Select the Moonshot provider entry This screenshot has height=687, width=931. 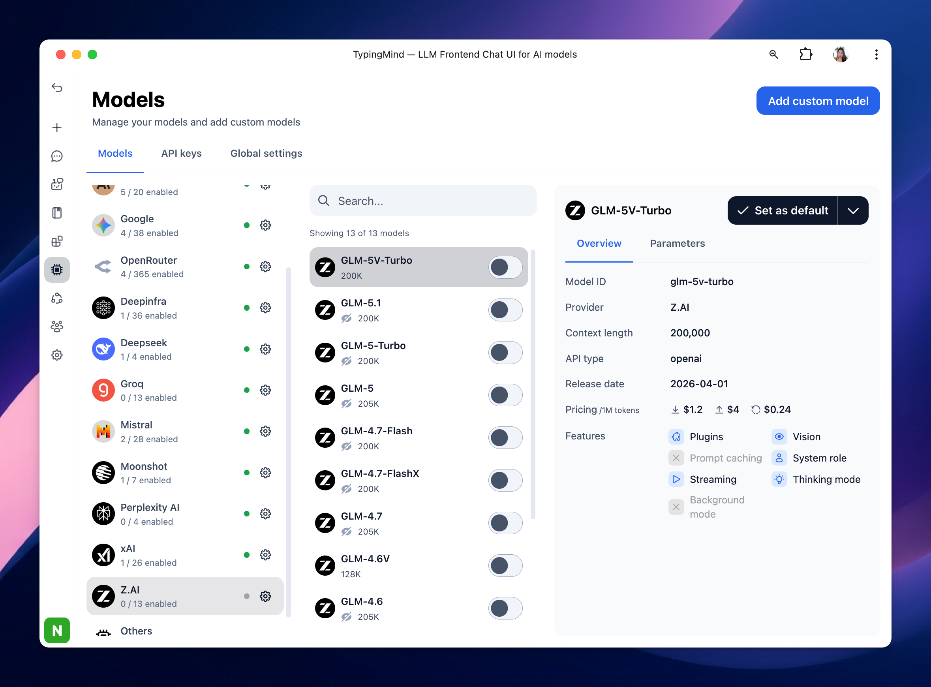pos(185,473)
